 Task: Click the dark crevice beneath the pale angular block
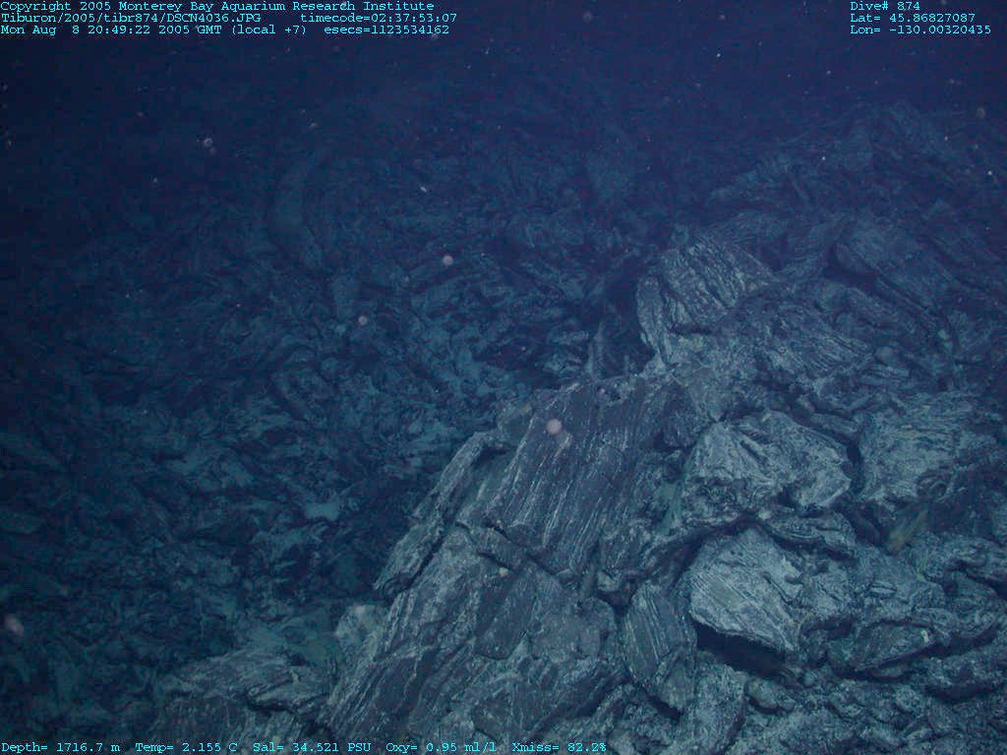[733, 649]
